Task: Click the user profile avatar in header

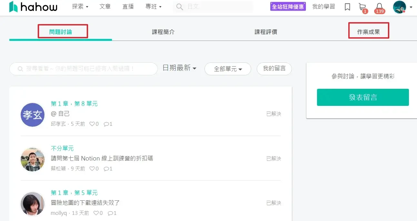Action: tap(400, 7)
